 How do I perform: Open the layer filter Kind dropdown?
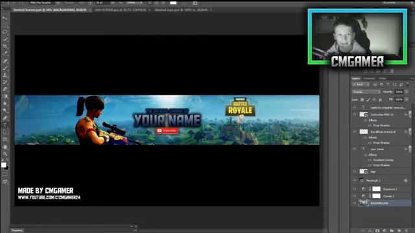pos(361,84)
